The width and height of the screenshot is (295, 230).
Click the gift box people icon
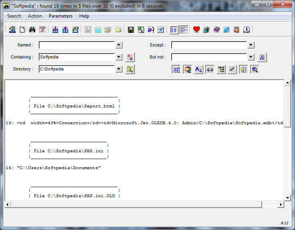click(x=237, y=30)
